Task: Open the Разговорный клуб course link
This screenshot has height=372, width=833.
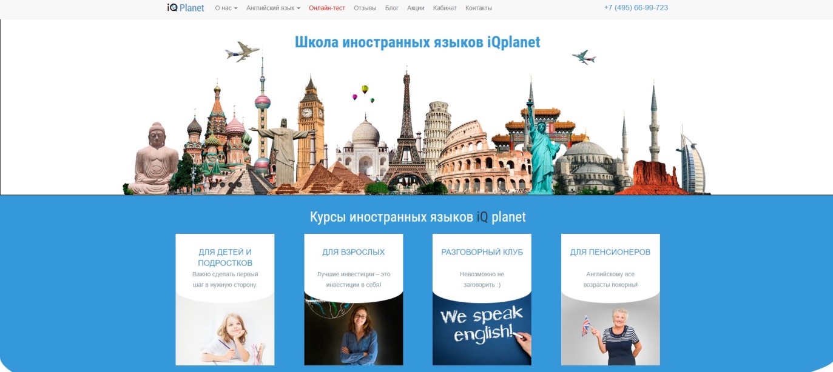Action: 482,252
